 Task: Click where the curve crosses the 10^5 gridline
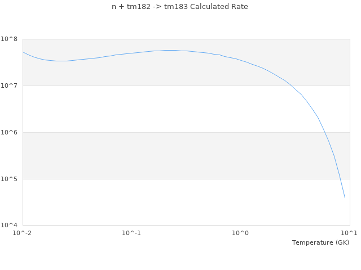click(338, 179)
